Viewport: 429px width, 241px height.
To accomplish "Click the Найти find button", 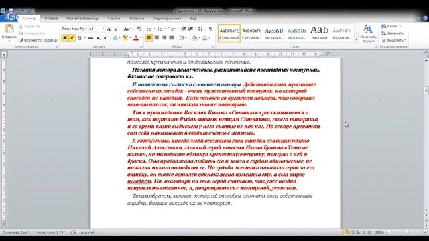I will (x=391, y=26).
